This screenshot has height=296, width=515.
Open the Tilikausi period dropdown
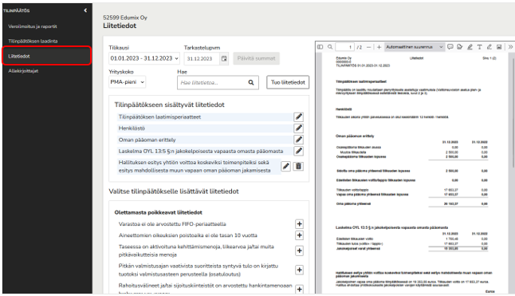144,58
